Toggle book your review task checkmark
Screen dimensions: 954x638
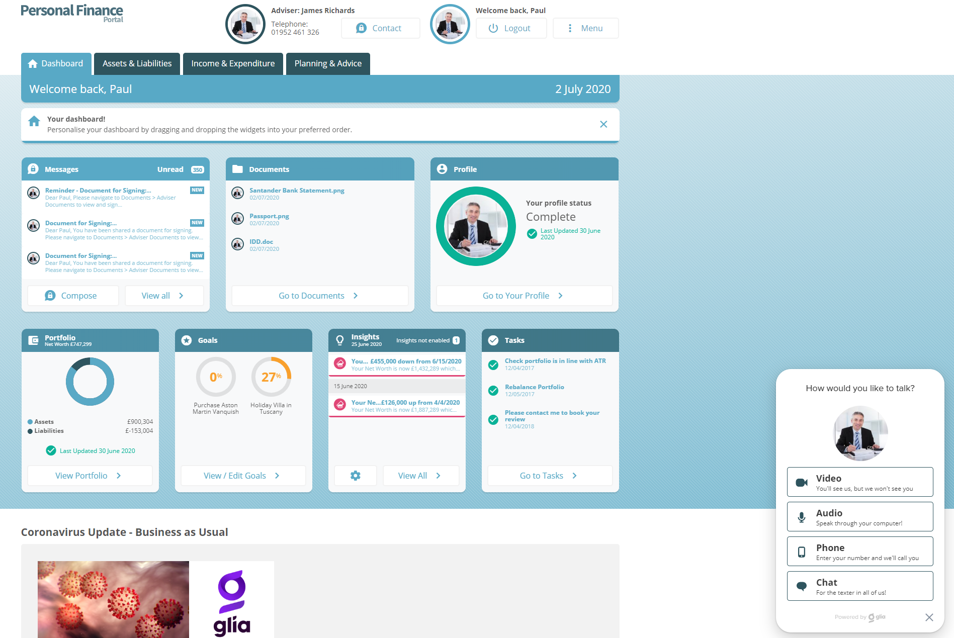(x=493, y=419)
